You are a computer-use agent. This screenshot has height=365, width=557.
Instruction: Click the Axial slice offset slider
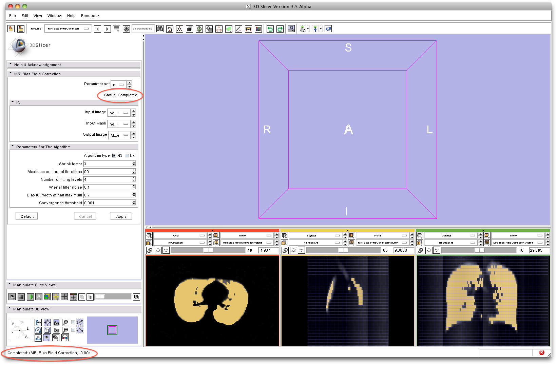pyautogui.click(x=208, y=250)
